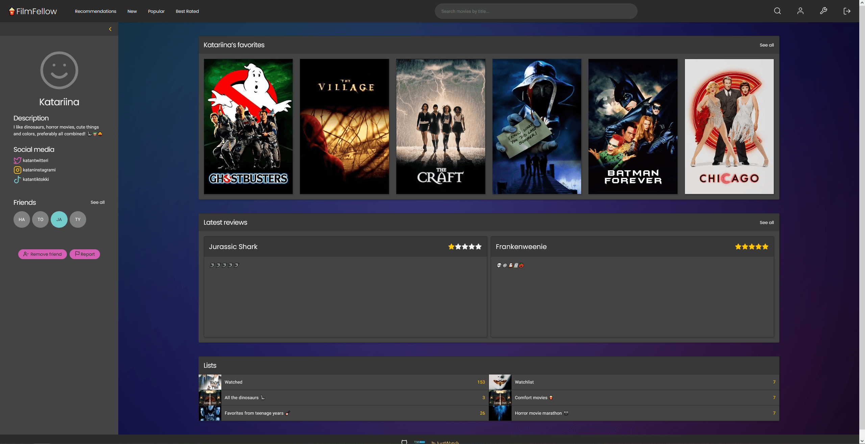Screen dimensions: 865x444
Task: Open the Ghostbusters poster
Action: tap(248, 127)
